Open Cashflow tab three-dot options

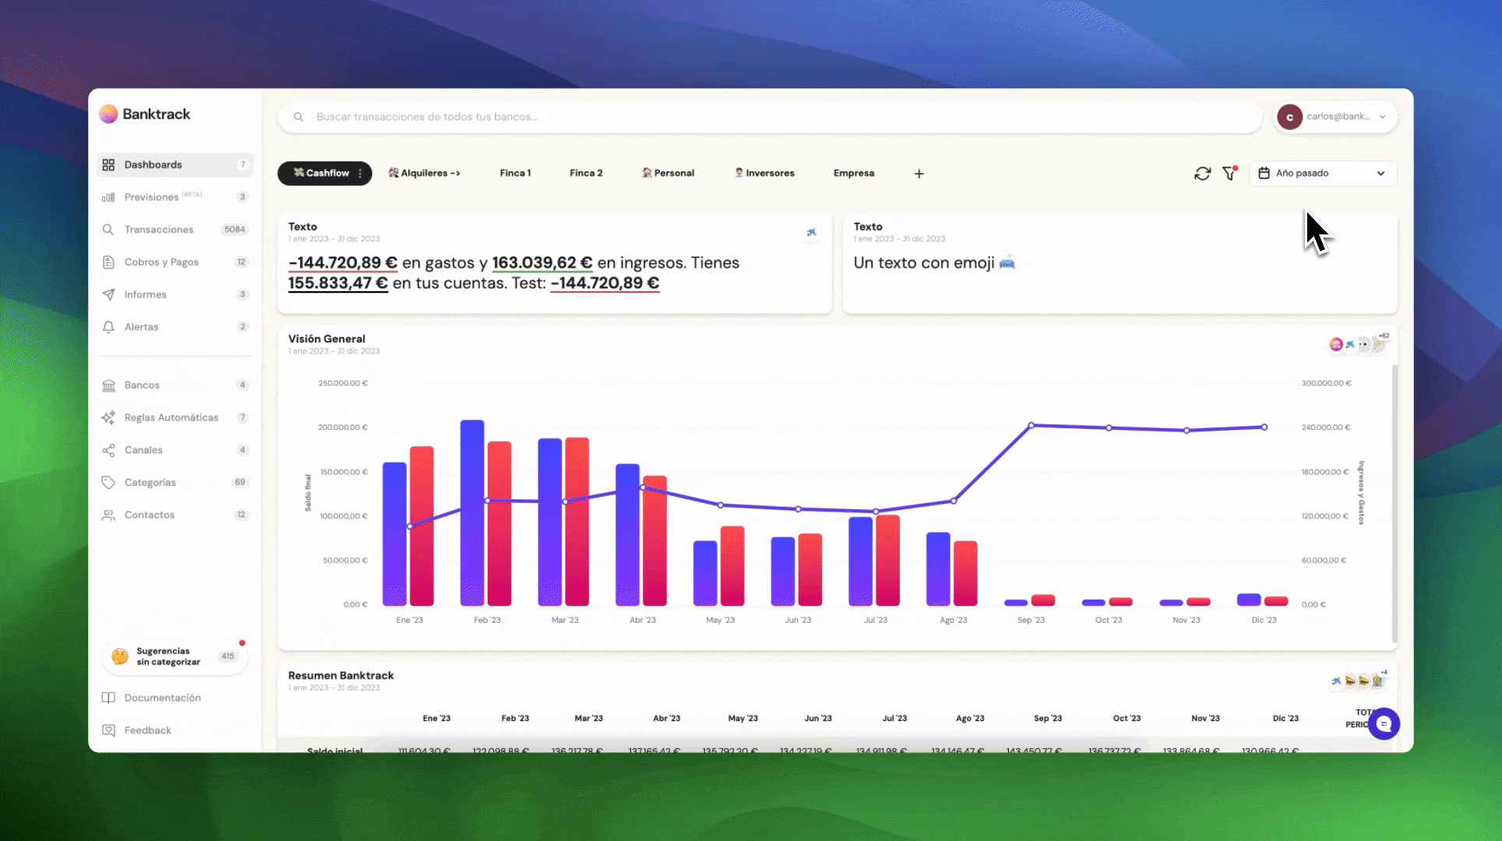click(x=360, y=174)
